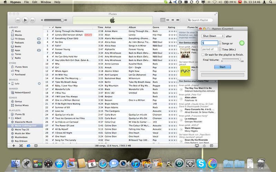Open Purchased items list

pos(20,75)
